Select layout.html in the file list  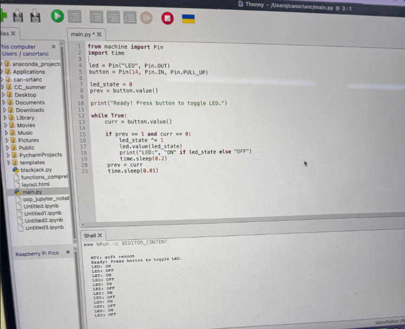pyautogui.click(x=36, y=185)
